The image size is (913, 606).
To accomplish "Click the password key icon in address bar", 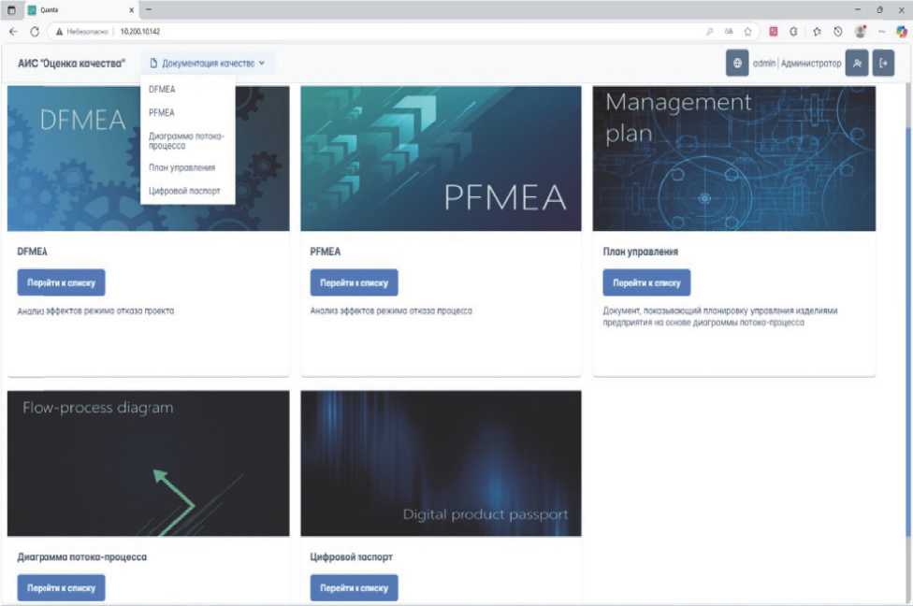I will tap(709, 32).
